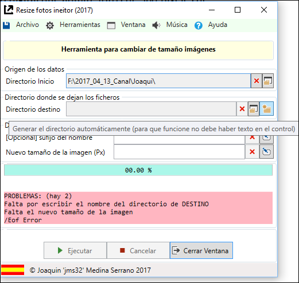Click into the Directorio Inicio path field
This screenshot has width=299, height=283.
[158, 81]
